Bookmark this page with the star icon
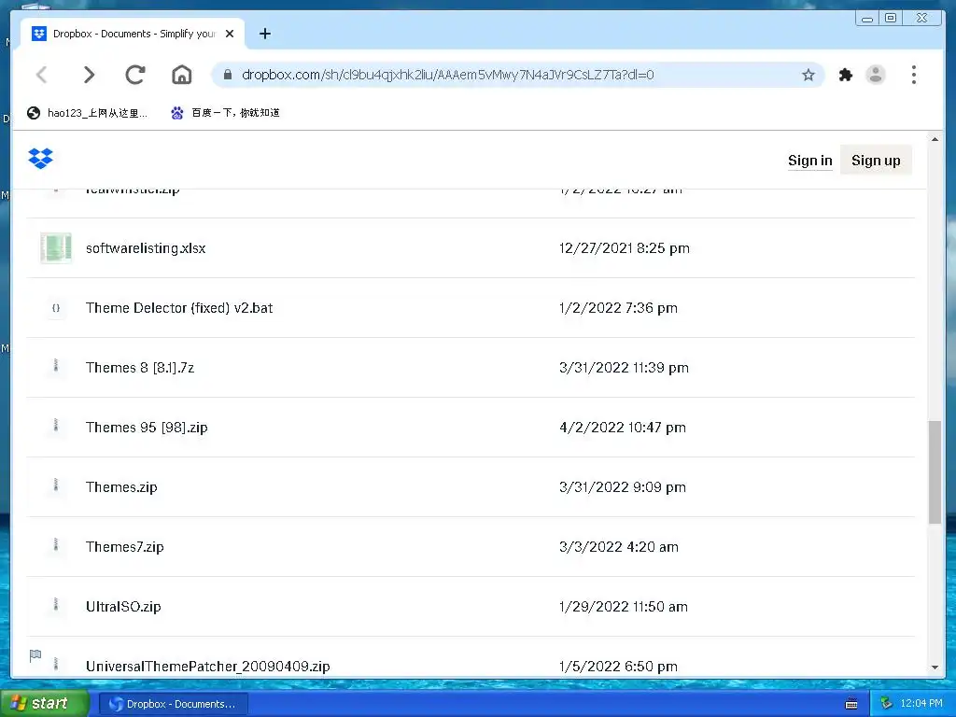Viewport: 956px width, 717px height. coord(808,75)
